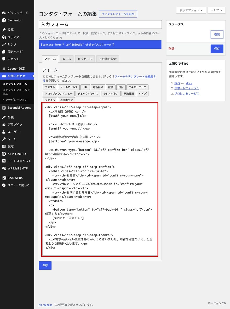The width and height of the screenshot is (230, 309).
Task: Insert a ファイル tag
Action: coord(50,100)
